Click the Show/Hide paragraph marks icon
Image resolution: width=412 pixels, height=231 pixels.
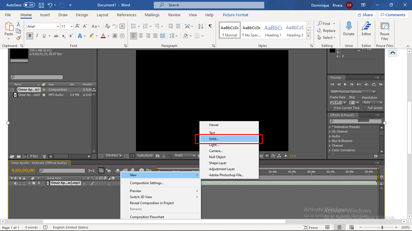click(x=210, y=26)
